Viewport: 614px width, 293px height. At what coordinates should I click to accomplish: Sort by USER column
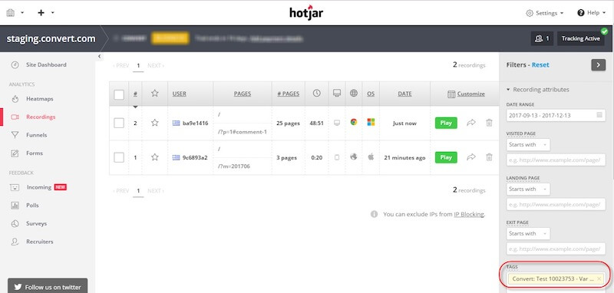(180, 94)
